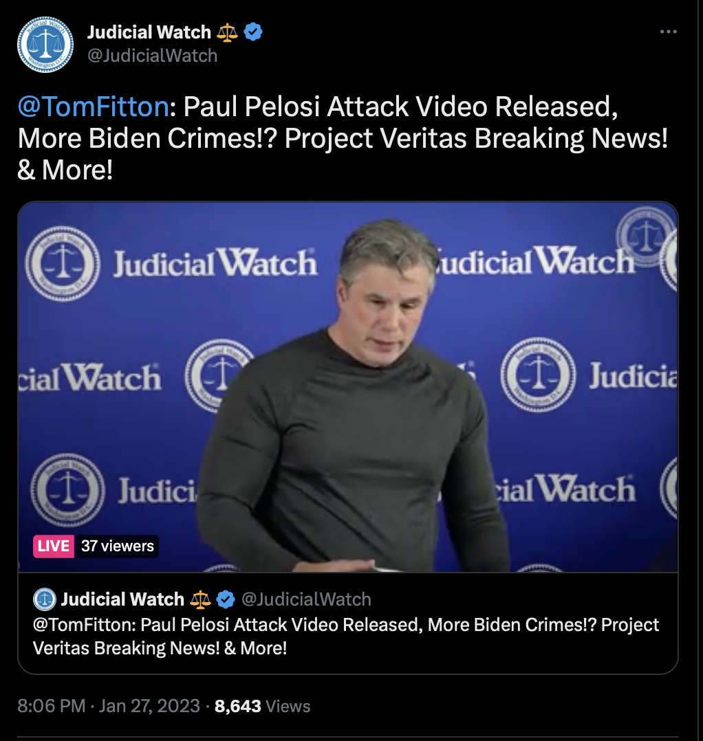
Task: Click the 8,643 Views count
Action: pos(262,706)
